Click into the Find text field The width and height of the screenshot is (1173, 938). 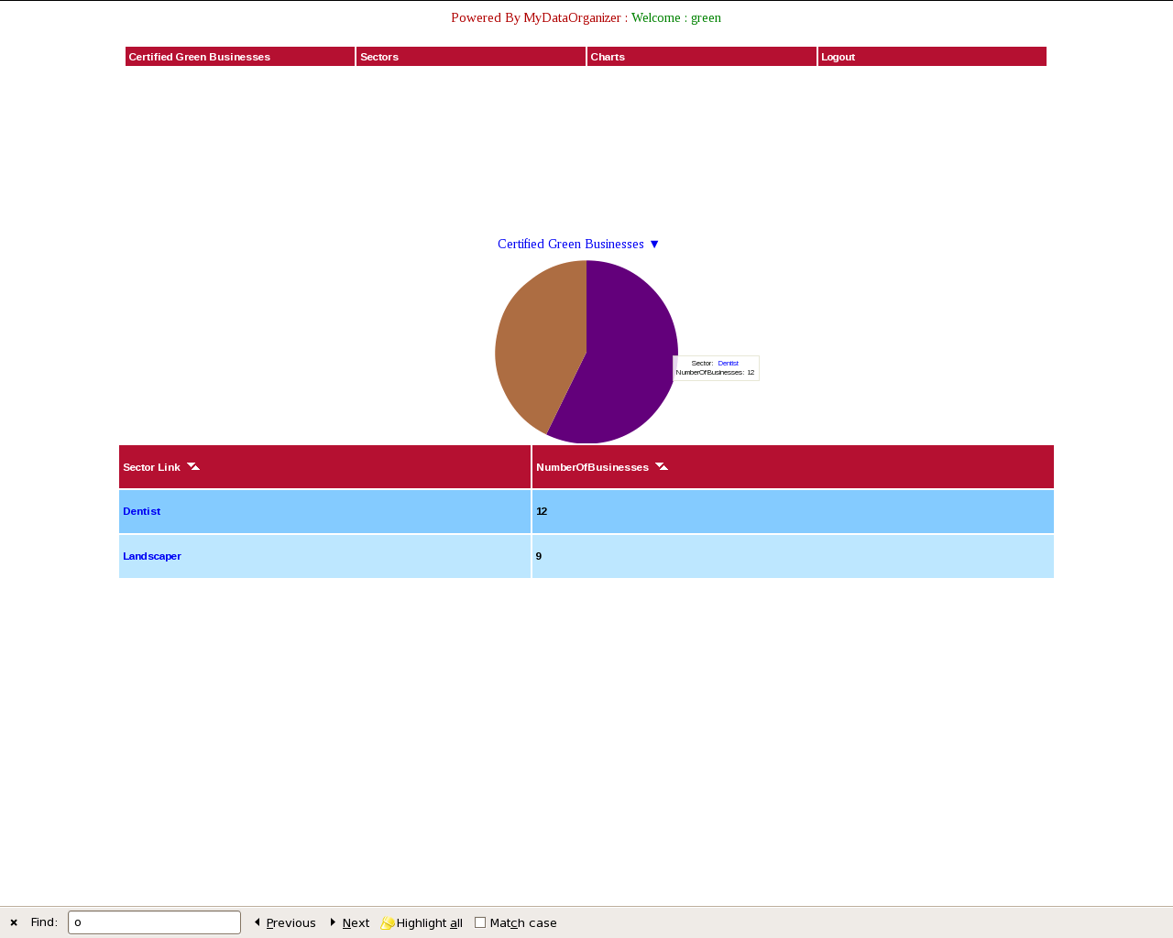pos(154,922)
